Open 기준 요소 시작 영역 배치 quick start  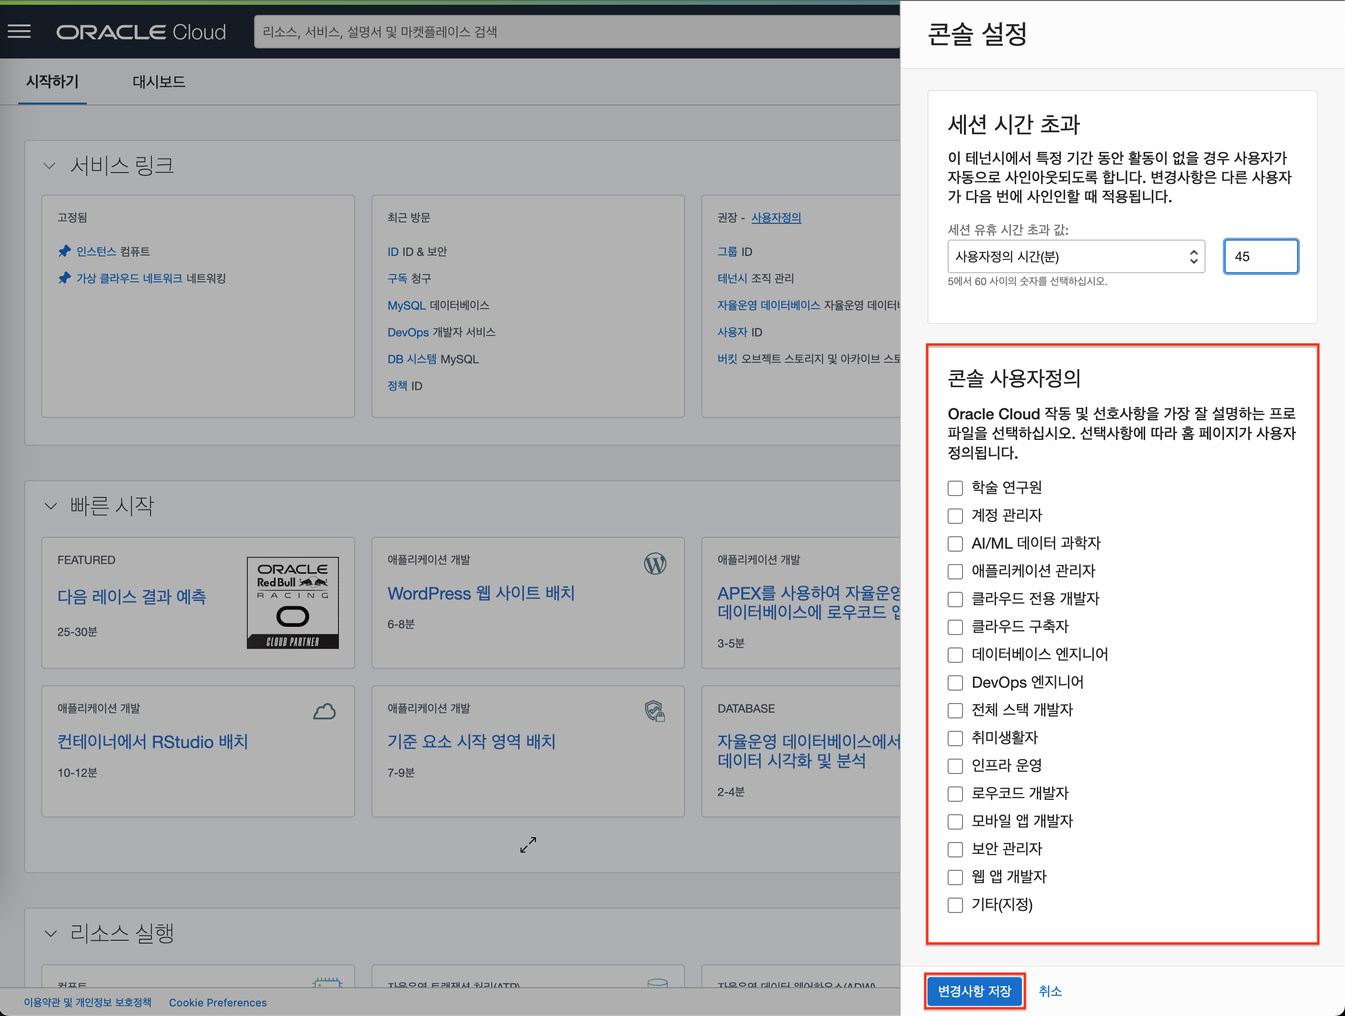click(471, 741)
